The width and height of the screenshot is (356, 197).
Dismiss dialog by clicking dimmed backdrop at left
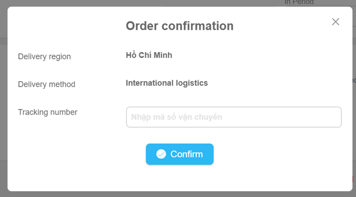coord(4,98)
